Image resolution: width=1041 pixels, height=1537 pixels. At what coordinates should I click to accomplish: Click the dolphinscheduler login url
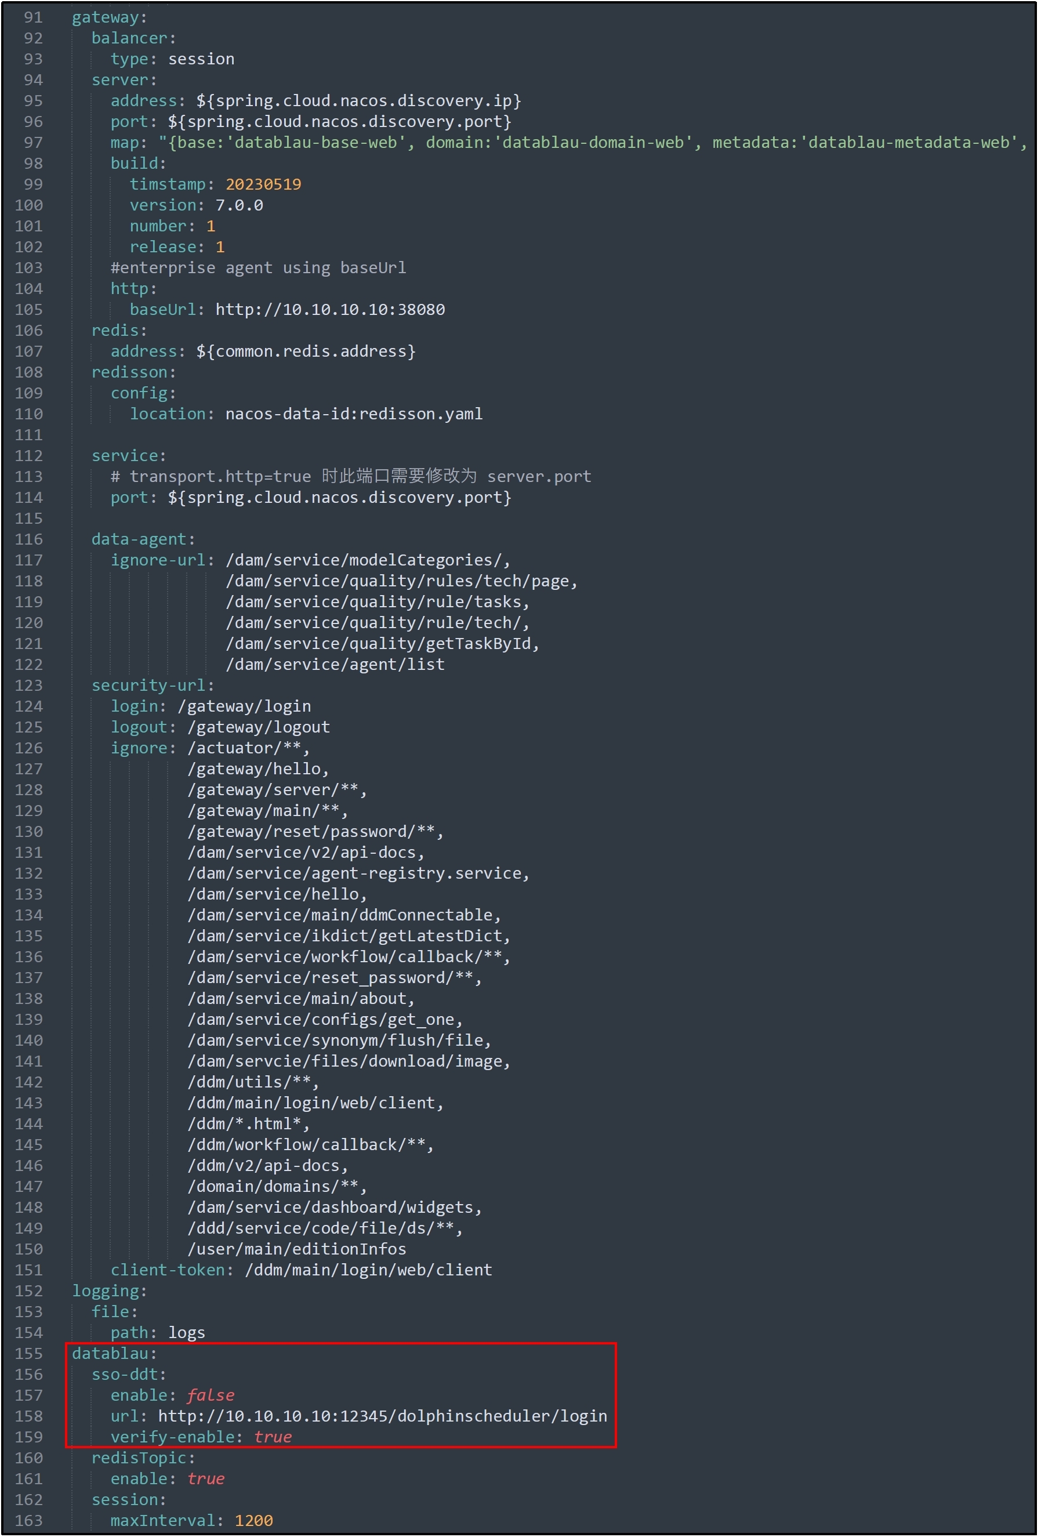382,1416
